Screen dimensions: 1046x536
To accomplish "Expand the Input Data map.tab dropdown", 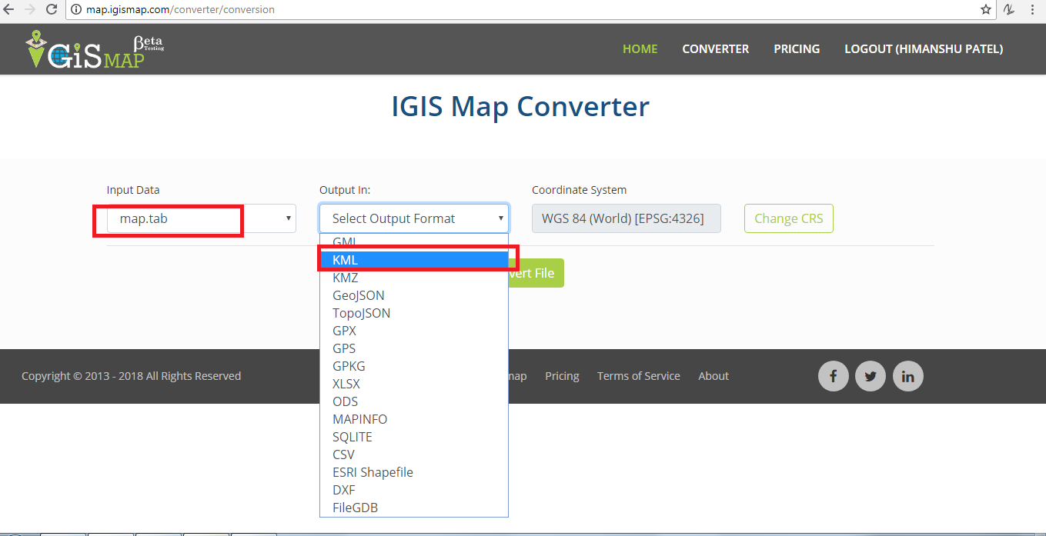I will (x=202, y=218).
